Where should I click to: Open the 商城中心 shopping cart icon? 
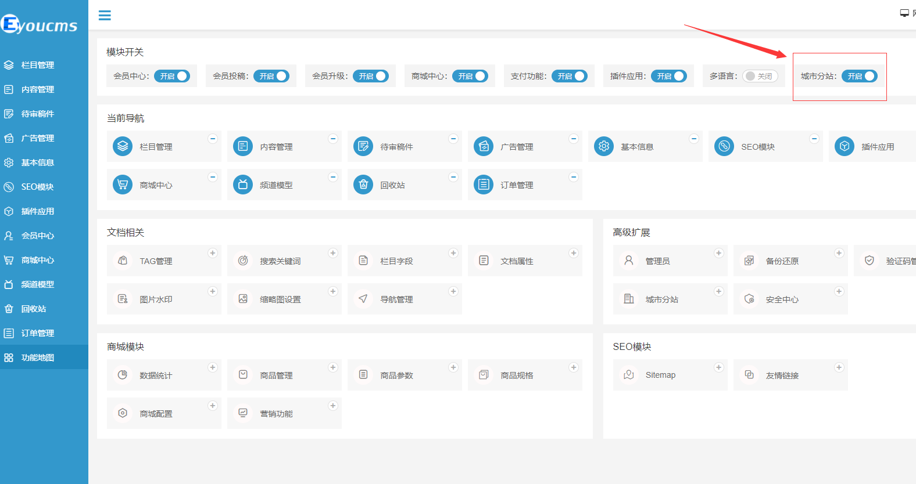coord(123,185)
